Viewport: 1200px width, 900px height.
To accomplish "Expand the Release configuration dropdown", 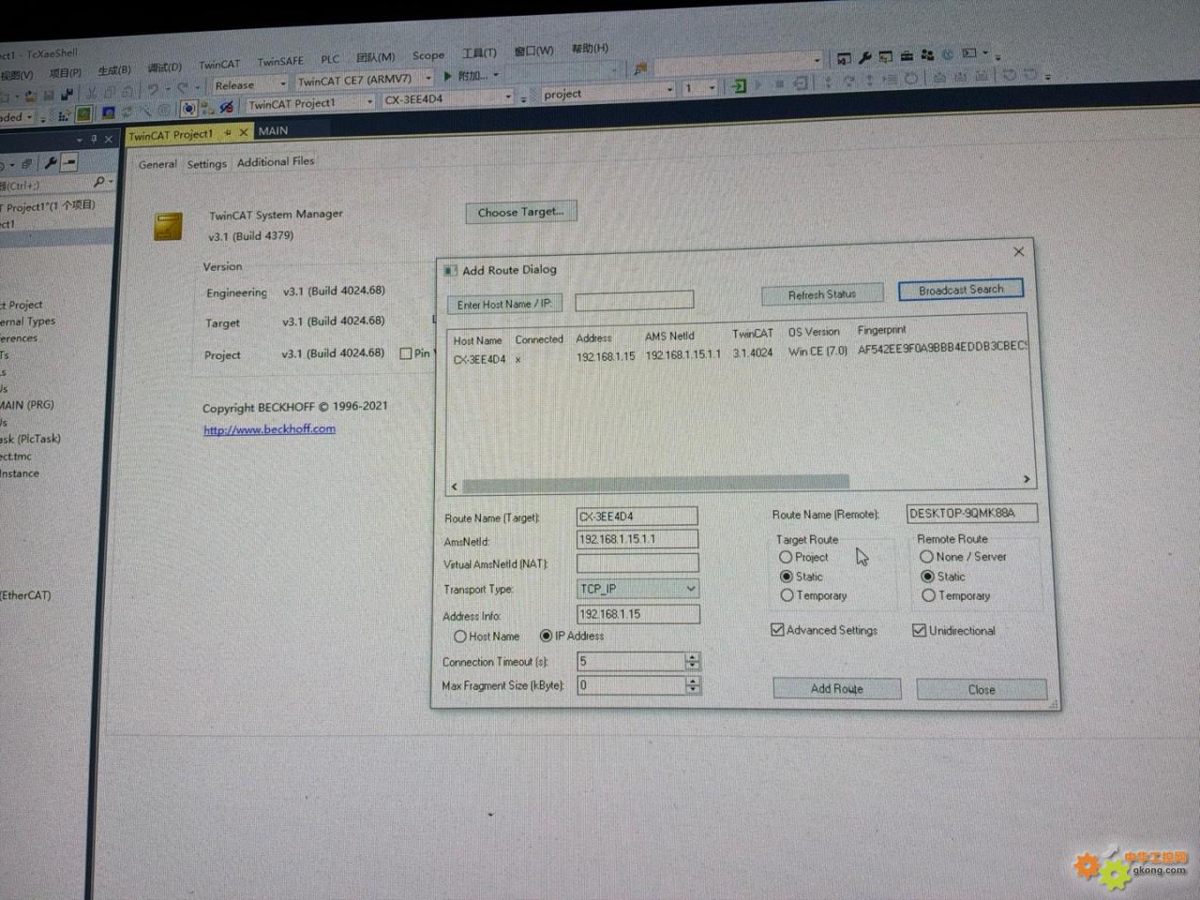I will pyautogui.click(x=283, y=84).
